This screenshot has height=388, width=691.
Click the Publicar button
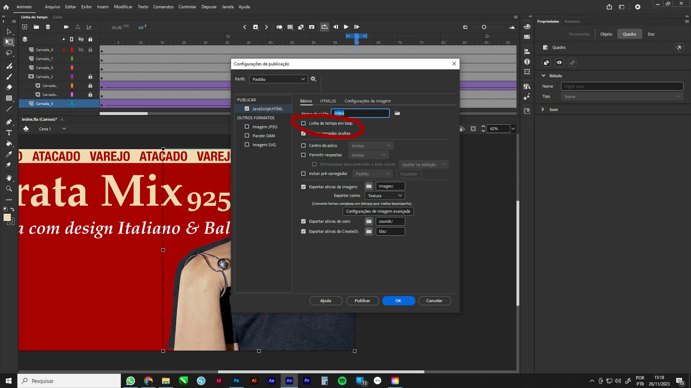[x=362, y=301]
